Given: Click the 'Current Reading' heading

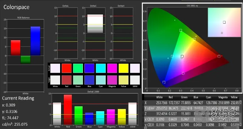Looking at the screenshot, I should (x=18, y=98).
